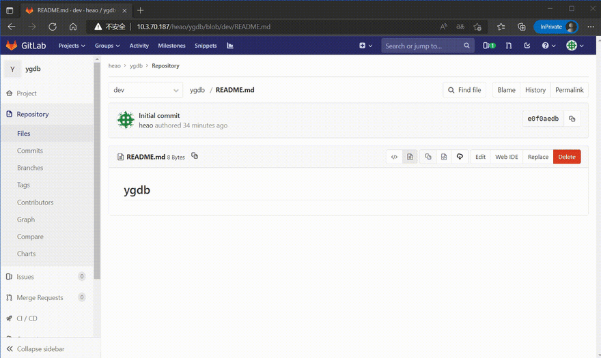Open the Issues sidebar icon
601x358 pixels.
9,276
